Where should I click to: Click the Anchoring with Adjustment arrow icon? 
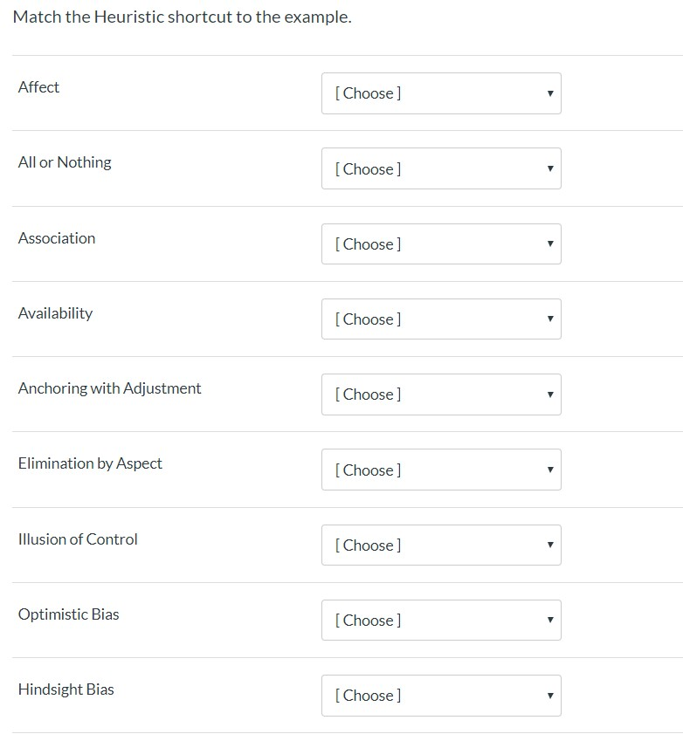pyautogui.click(x=549, y=394)
